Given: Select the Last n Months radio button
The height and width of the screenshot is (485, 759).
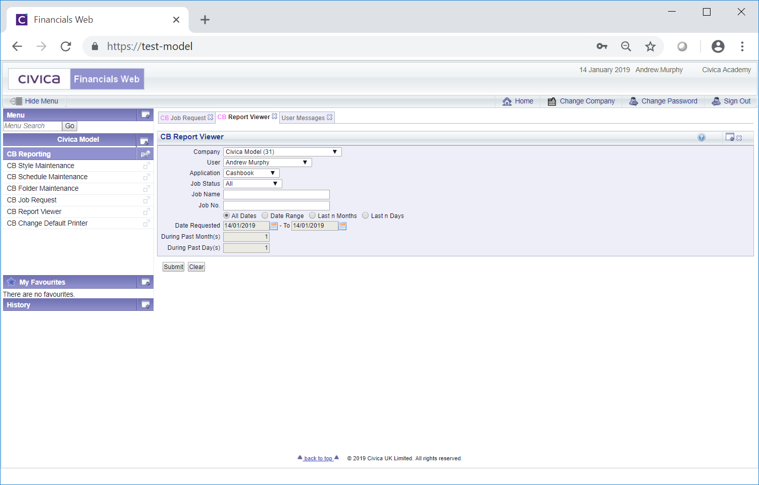Looking at the screenshot, I should pos(312,215).
